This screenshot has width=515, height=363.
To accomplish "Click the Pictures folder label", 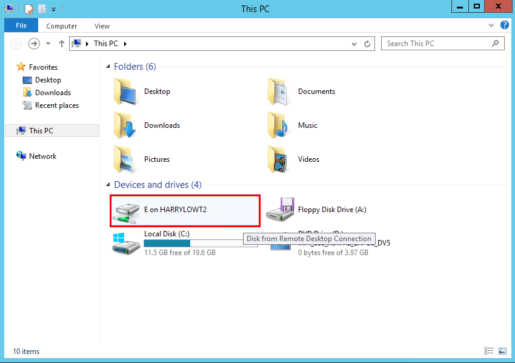I will [x=157, y=159].
